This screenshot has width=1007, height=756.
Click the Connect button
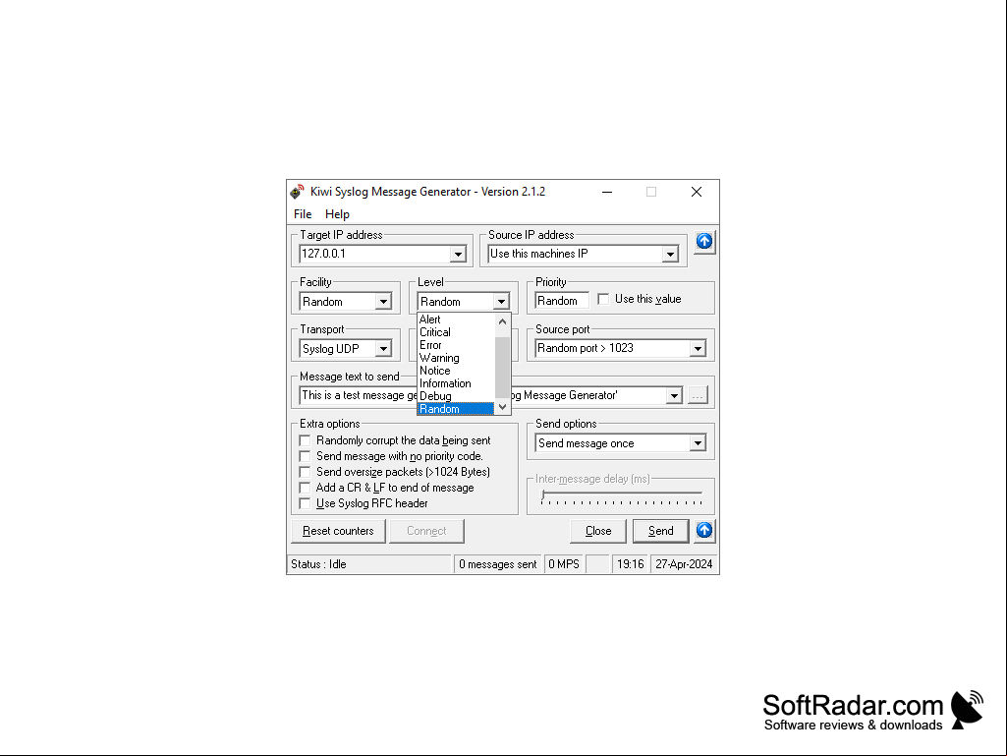(x=426, y=531)
